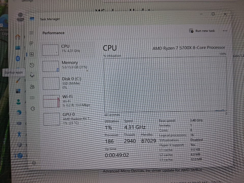
Task: Open the App history page icon
Action: pos(32,65)
